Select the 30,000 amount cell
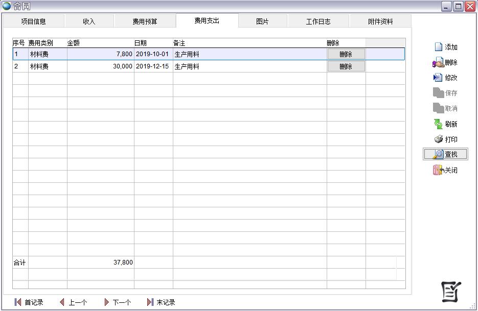This screenshot has width=478, height=311. 101,66
